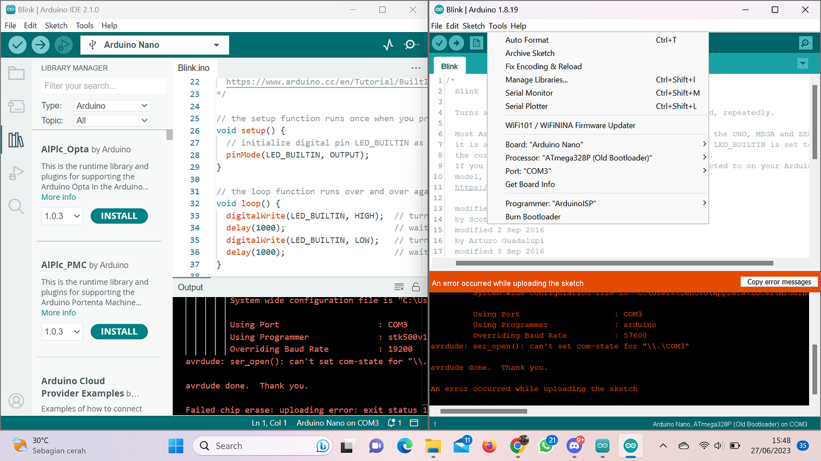Clear the Output panel using the clear icon
The height and width of the screenshot is (461, 821).
click(399, 287)
